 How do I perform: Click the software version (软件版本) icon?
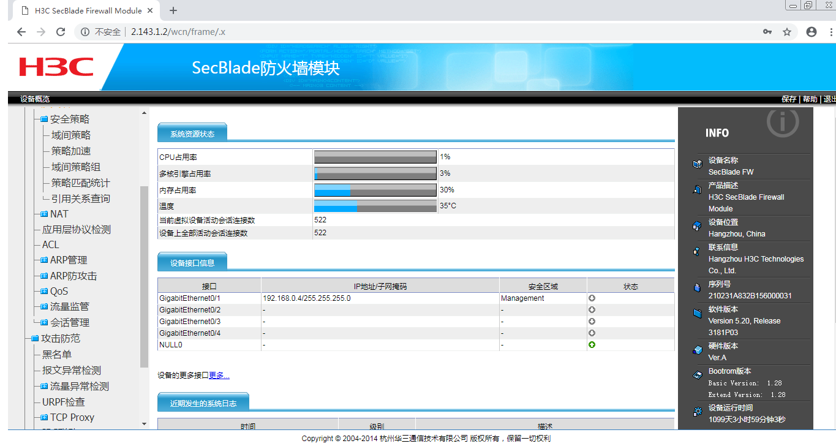697,313
